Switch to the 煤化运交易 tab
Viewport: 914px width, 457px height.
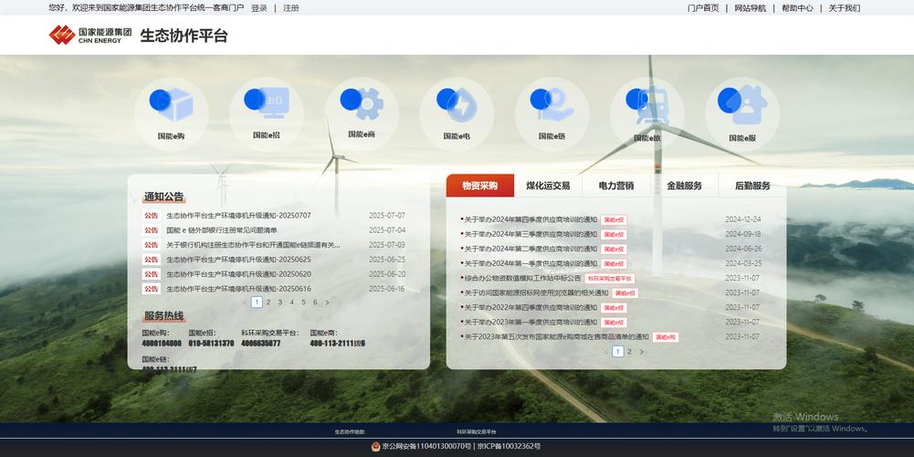pyautogui.click(x=548, y=186)
